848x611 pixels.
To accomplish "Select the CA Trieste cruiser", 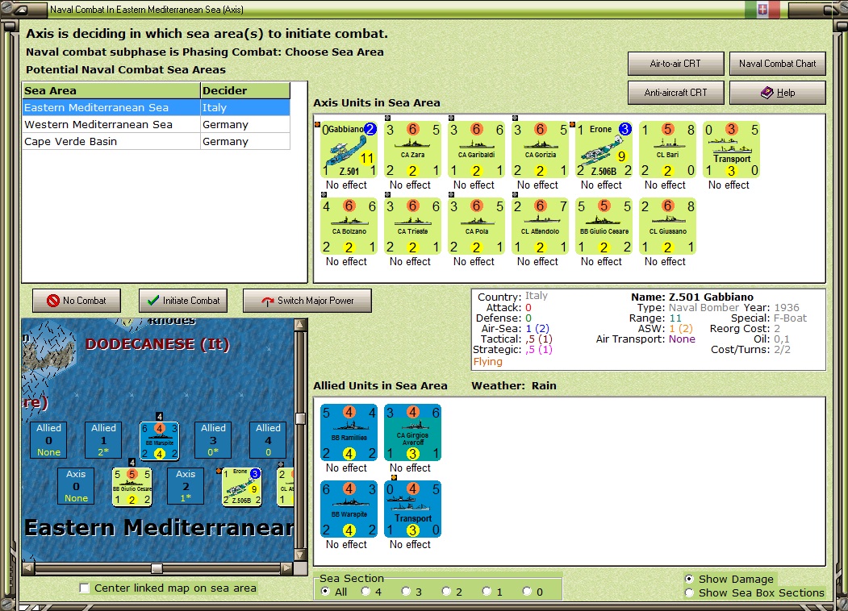I will 412,227.
